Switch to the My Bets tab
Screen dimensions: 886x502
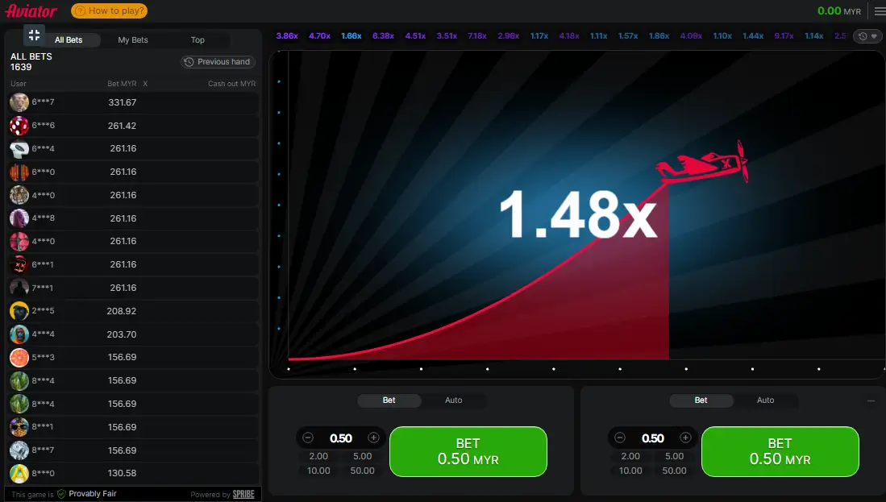click(133, 40)
